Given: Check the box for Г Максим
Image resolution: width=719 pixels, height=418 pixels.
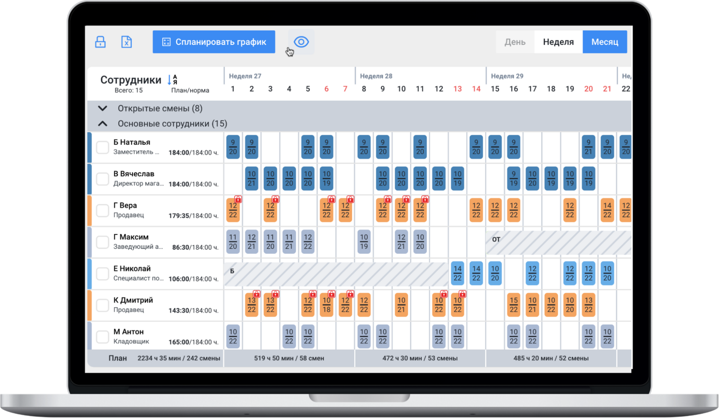Looking at the screenshot, I should [102, 242].
